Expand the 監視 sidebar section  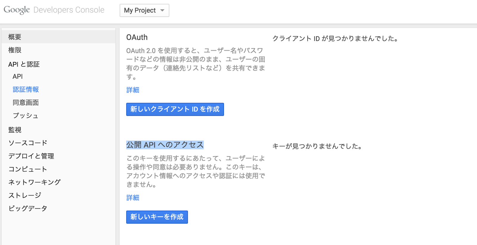[x=15, y=130]
